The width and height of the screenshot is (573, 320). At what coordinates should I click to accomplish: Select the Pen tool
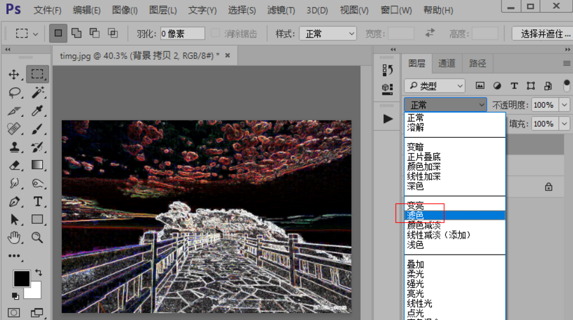[14, 201]
